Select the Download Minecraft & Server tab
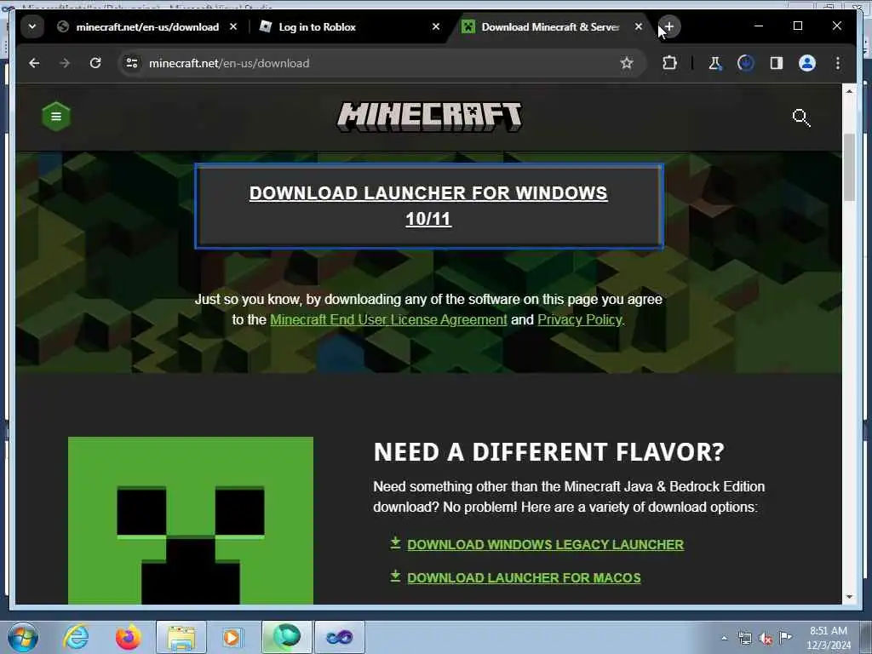Screen dimensions: 872x654 pos(551,26)
